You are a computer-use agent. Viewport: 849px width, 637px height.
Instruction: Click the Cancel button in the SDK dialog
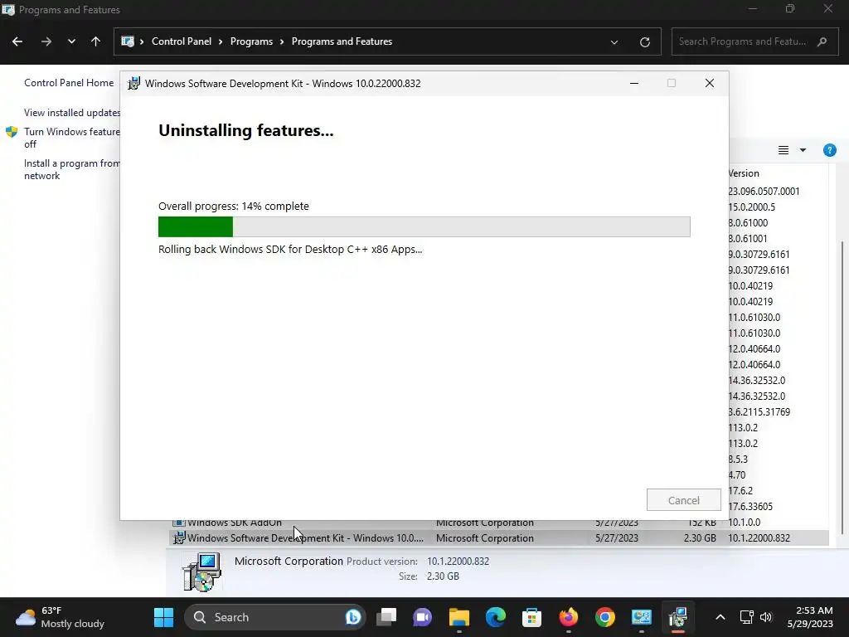coord(683,500)
